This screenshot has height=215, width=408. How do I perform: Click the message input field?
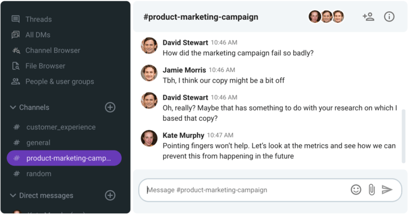245,190
